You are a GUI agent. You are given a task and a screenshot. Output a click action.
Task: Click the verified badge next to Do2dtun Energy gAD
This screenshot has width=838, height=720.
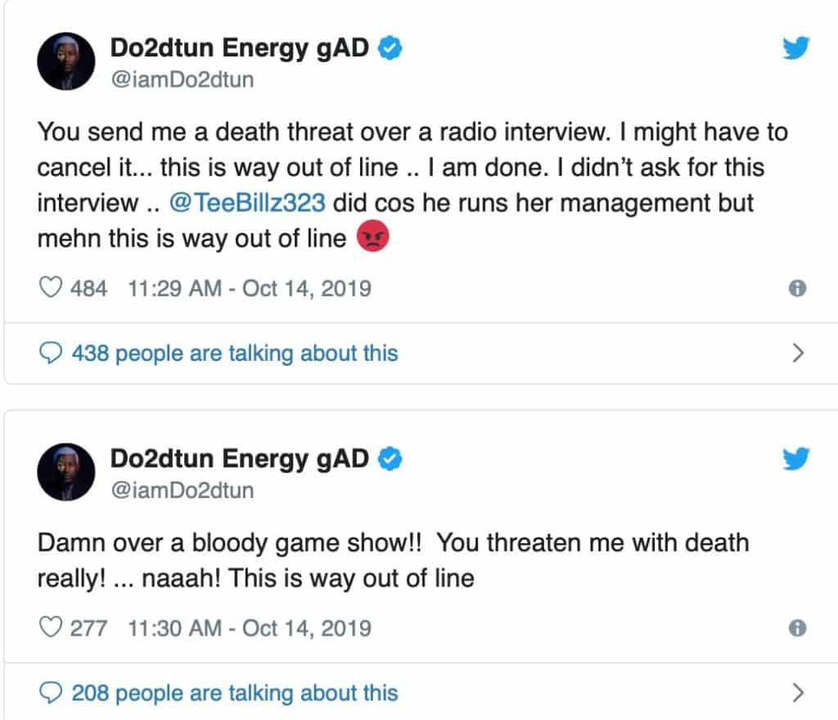pyautogui.click(x=389, y=47)
